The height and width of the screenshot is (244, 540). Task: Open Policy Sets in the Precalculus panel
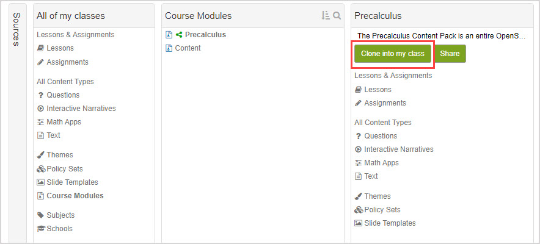click(x=382, y=210)
